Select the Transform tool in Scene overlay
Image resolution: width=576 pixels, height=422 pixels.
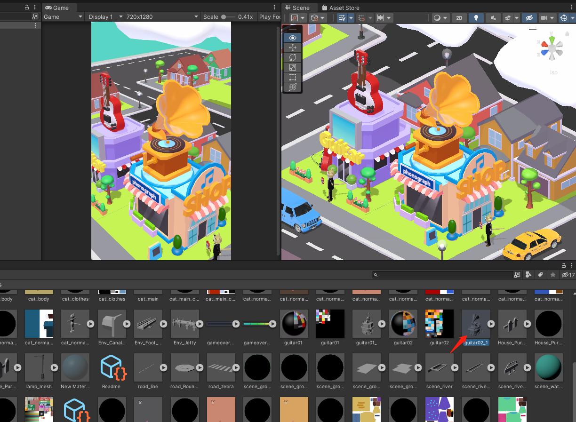click(292, 87)
